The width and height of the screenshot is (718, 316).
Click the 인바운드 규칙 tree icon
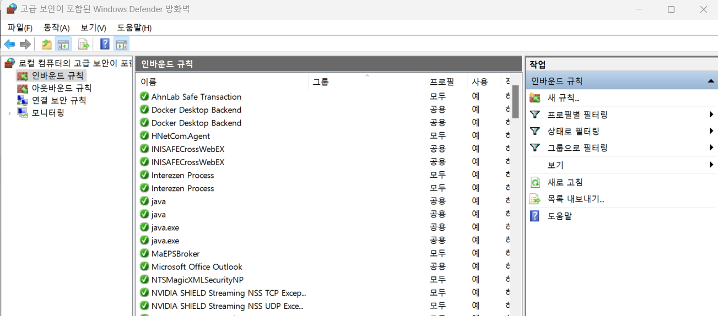(22, 75)
